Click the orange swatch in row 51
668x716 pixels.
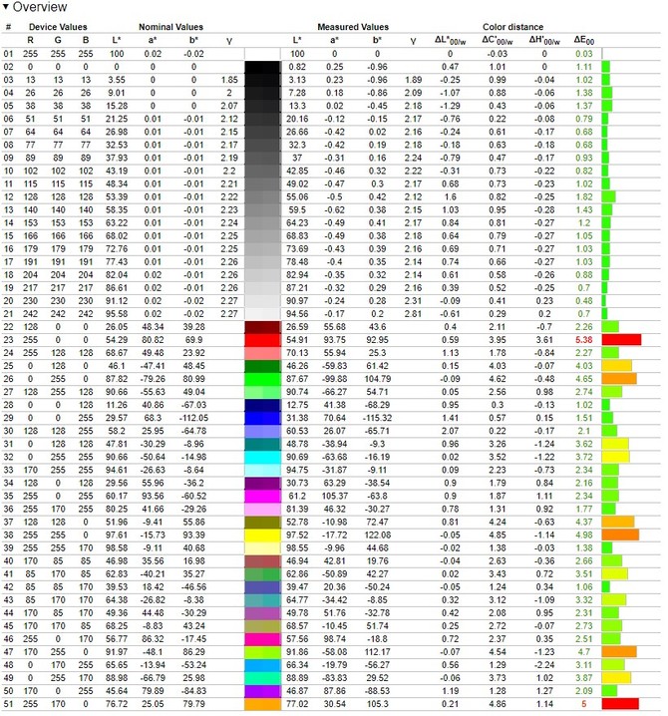[262, 705]
